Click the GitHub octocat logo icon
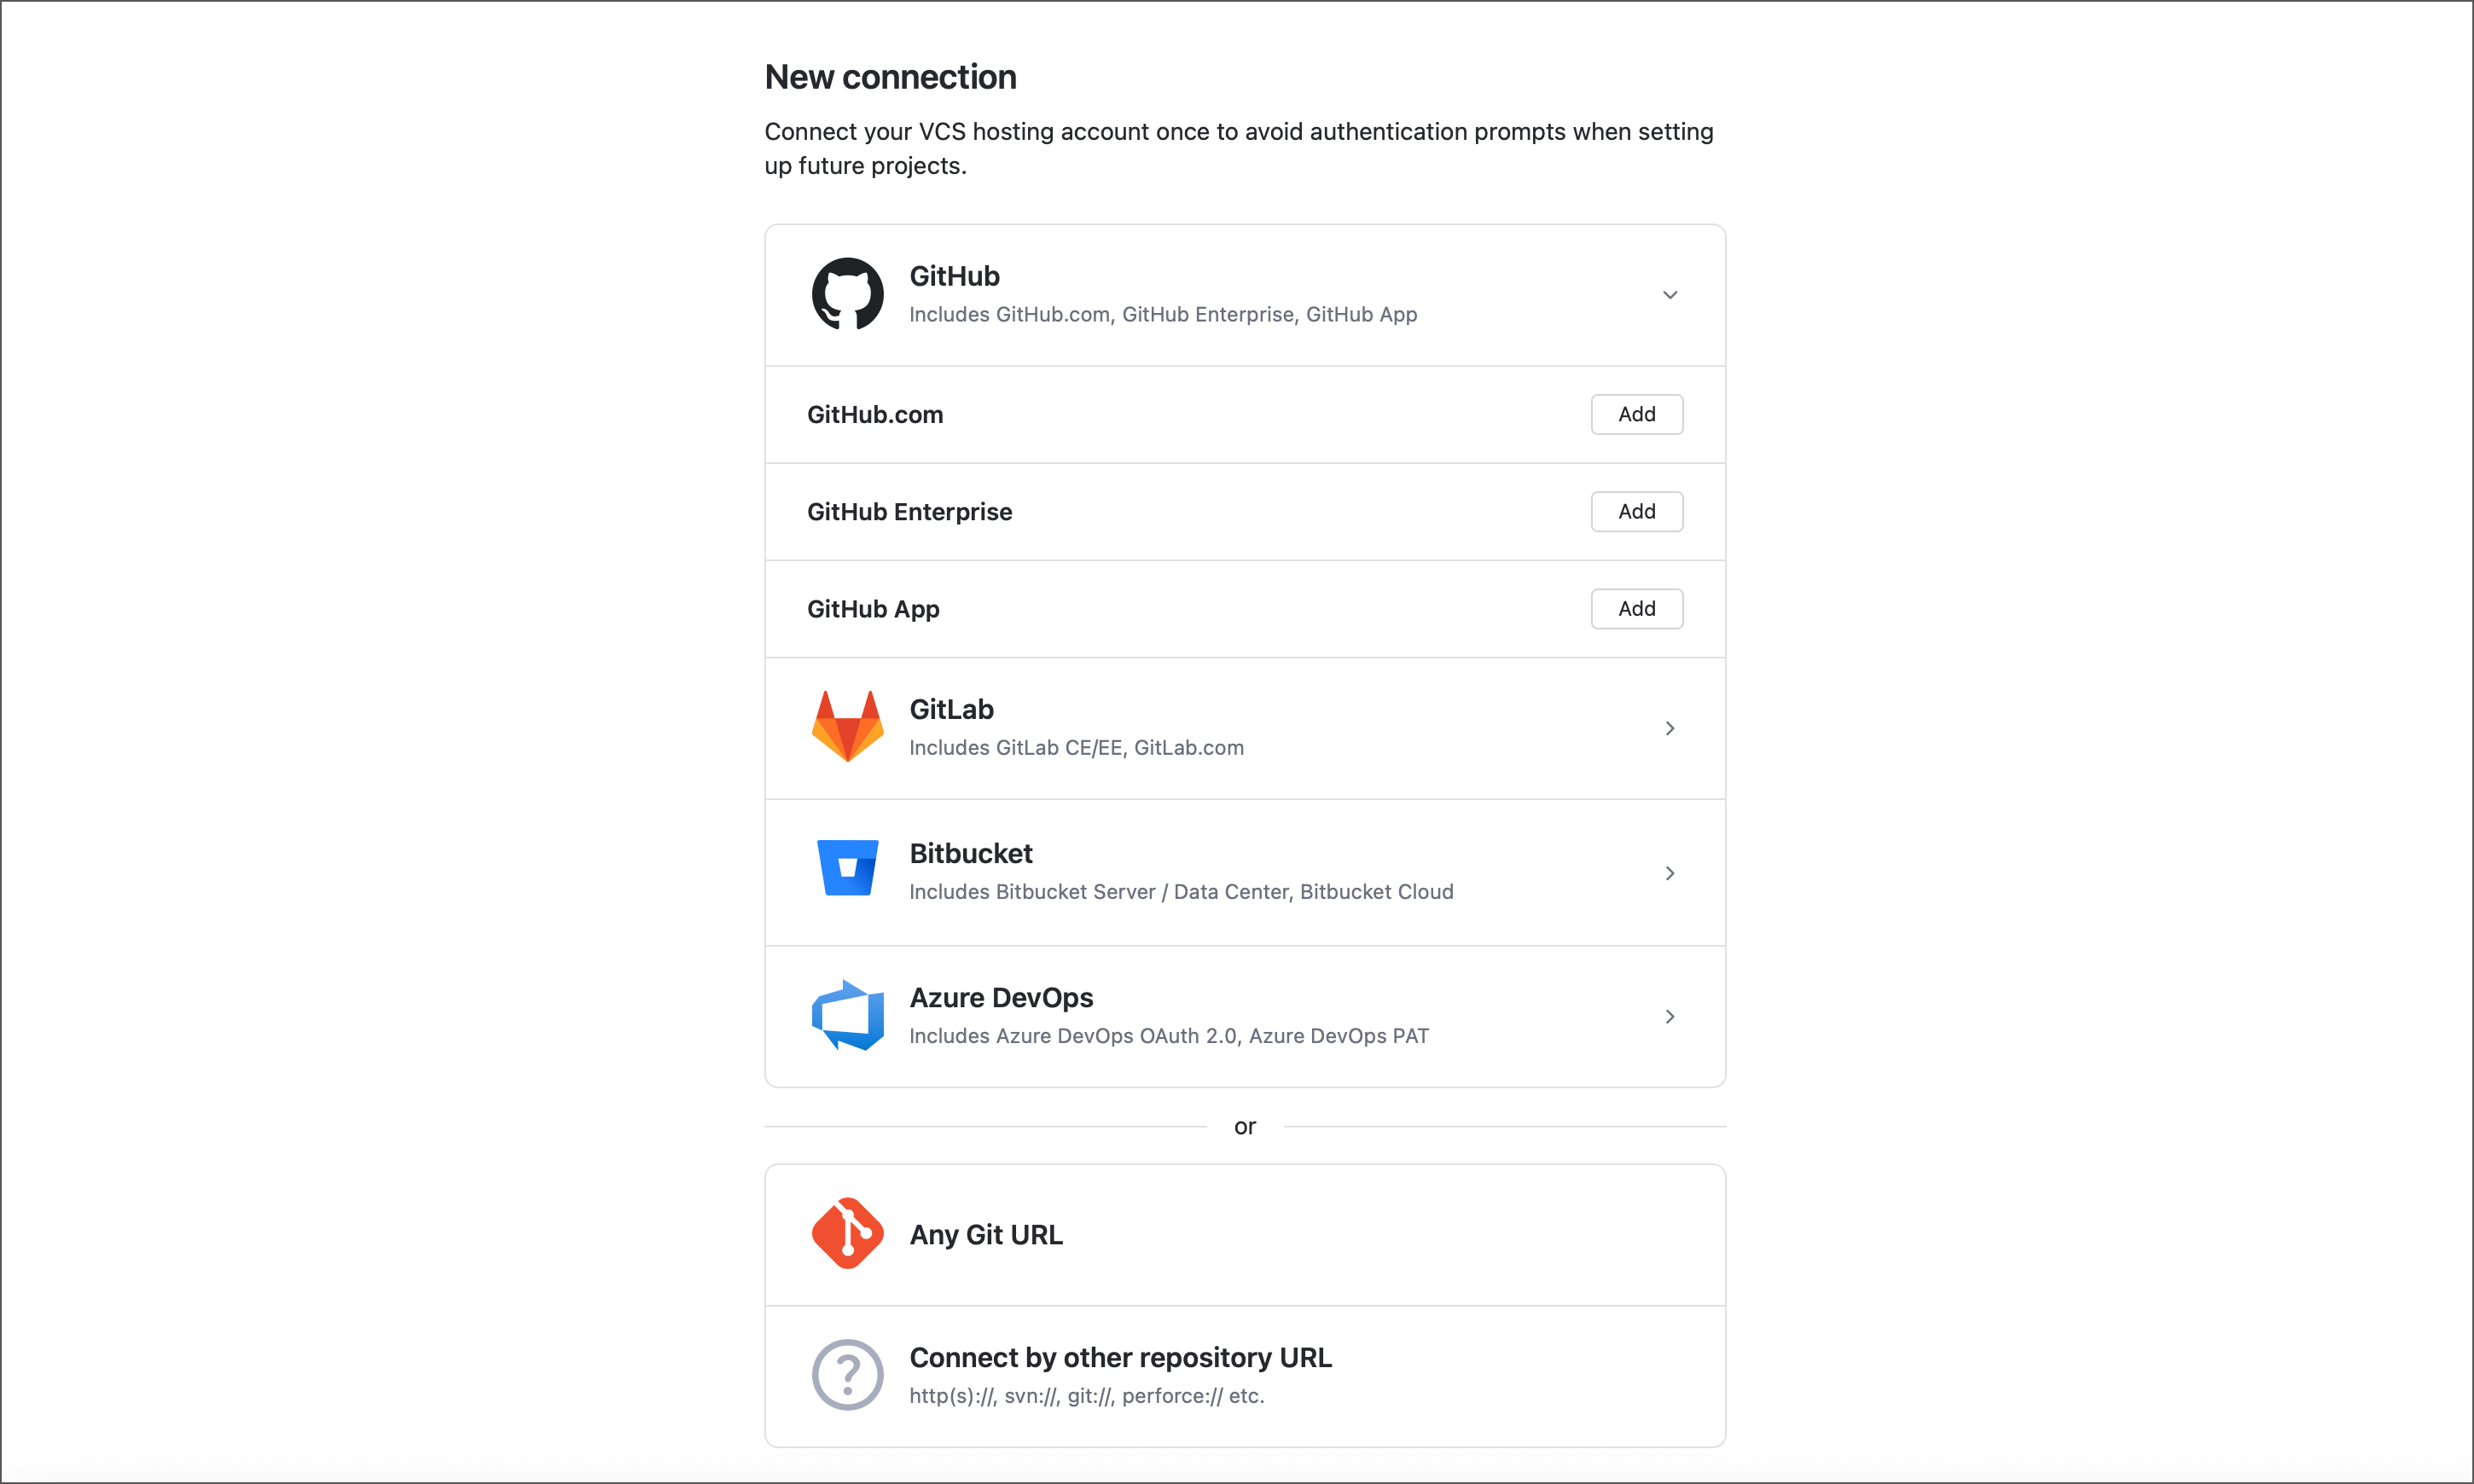Viewport: 2474px width, 1484px height. (x=847, y=294)
